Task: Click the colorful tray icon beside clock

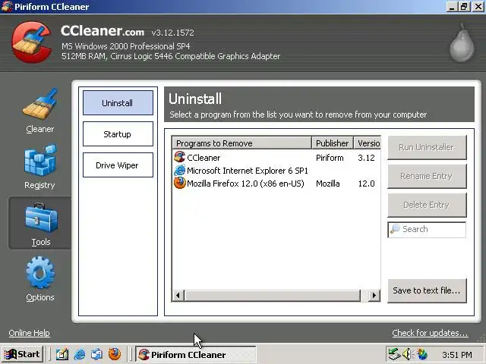Action: pyautogui.click(x=422, y=354)
